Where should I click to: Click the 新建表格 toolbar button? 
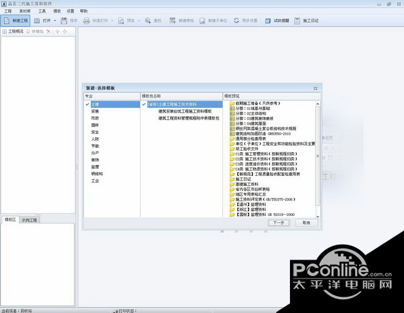[x=182, y=21]
